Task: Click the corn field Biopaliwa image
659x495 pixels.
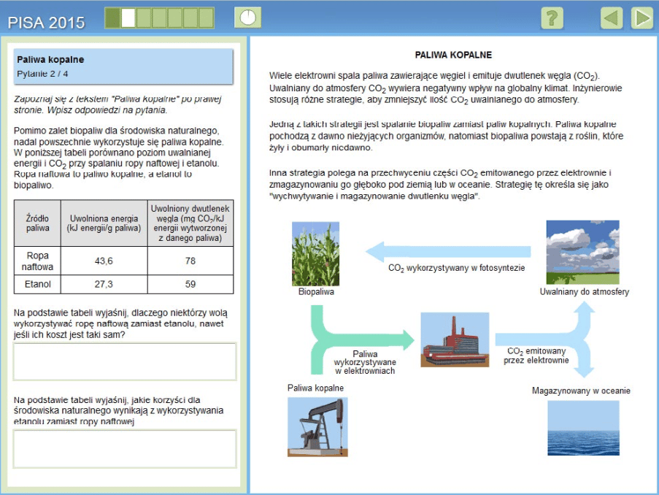Action: (x=315, y=254)
